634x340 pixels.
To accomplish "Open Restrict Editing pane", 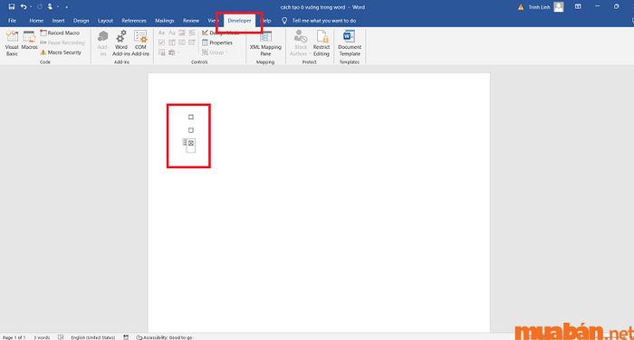I will coord(322,43).
